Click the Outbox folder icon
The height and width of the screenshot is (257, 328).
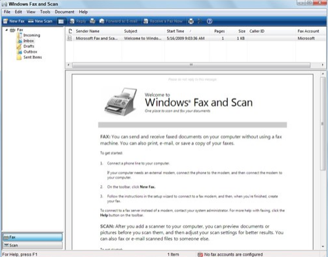click(x=20, y=52)
